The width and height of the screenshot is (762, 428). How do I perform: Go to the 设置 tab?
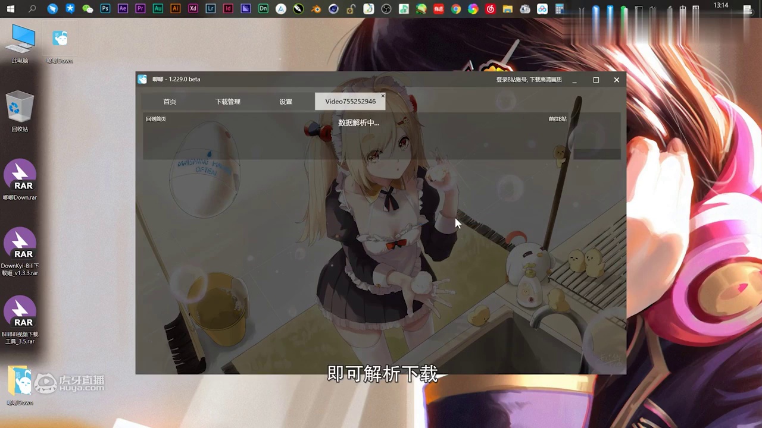[x=286, y=102]
